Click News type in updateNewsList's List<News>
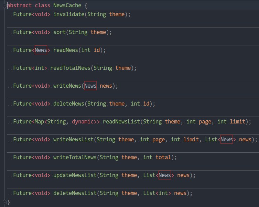This screenshot has width=259, height=207. tap(165, 175)
